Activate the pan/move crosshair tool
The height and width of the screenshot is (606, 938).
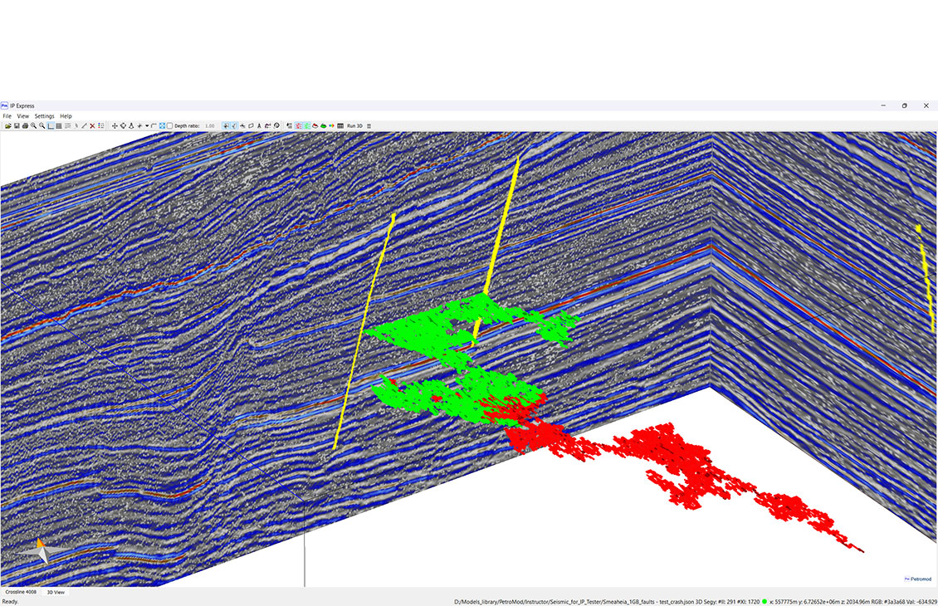pyautogui.click(x=114, y=125)
